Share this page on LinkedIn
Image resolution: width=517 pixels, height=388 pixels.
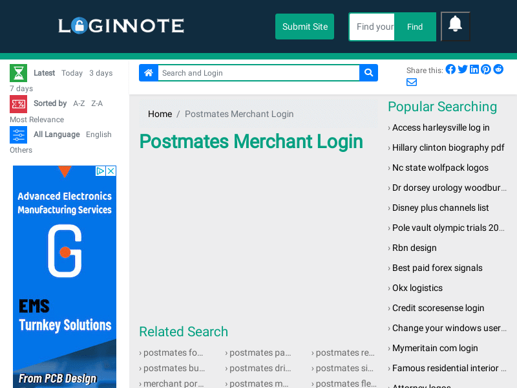click(474, 69)
